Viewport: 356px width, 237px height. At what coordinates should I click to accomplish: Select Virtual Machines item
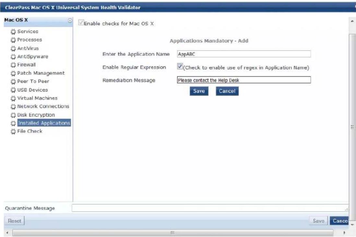pyautogui.click(x=37, y=98)
